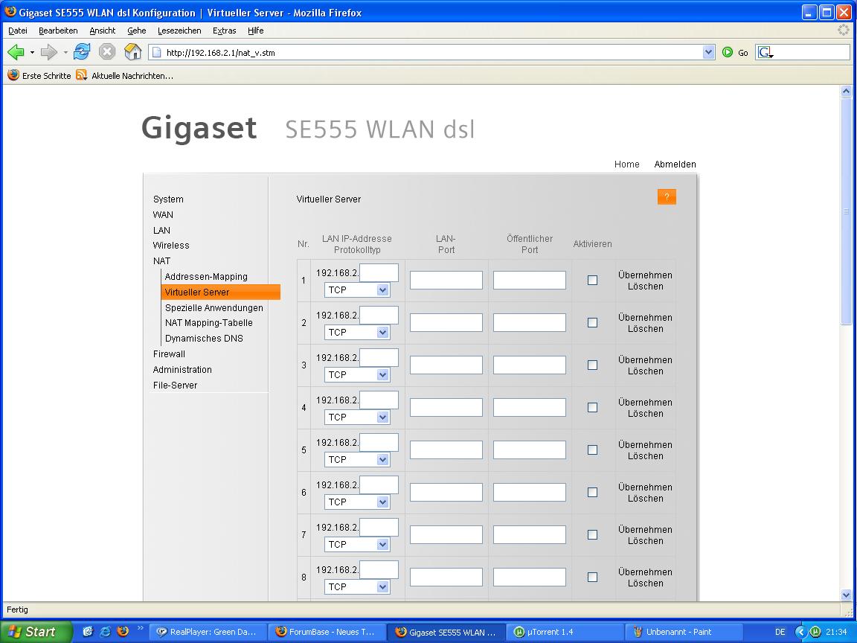
Task: Check the Aktivieren box in row 4
Action: pyautogui.click(x=592, y=407)
